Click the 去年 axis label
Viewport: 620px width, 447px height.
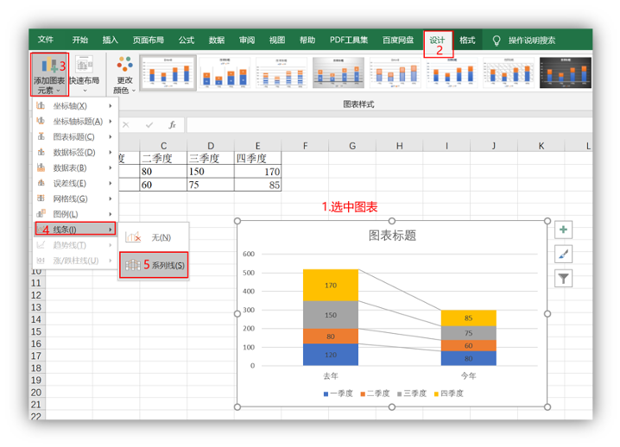tap(331, 376)
